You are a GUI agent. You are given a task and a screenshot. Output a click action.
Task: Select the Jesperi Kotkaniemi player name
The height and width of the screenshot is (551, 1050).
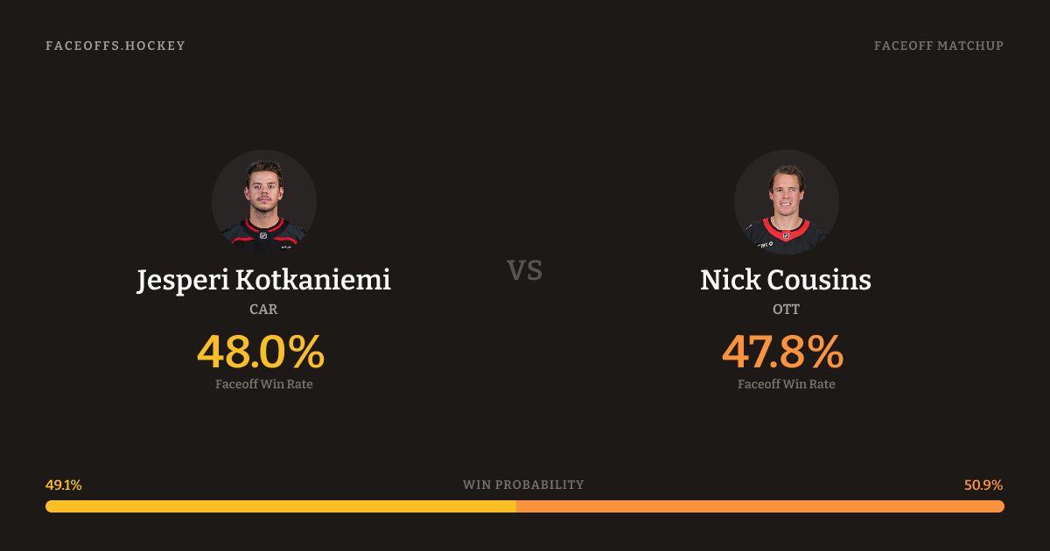pos(263,281)
